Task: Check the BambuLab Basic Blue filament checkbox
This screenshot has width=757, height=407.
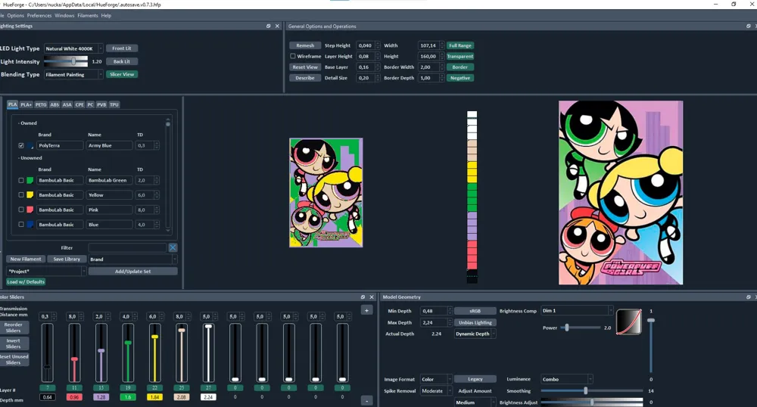Action: pyautogui.click(x=20, y=224)
